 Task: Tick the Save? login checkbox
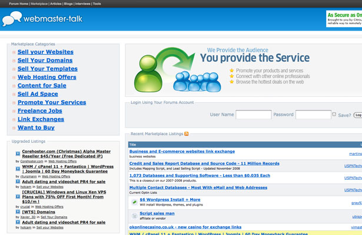334,114
